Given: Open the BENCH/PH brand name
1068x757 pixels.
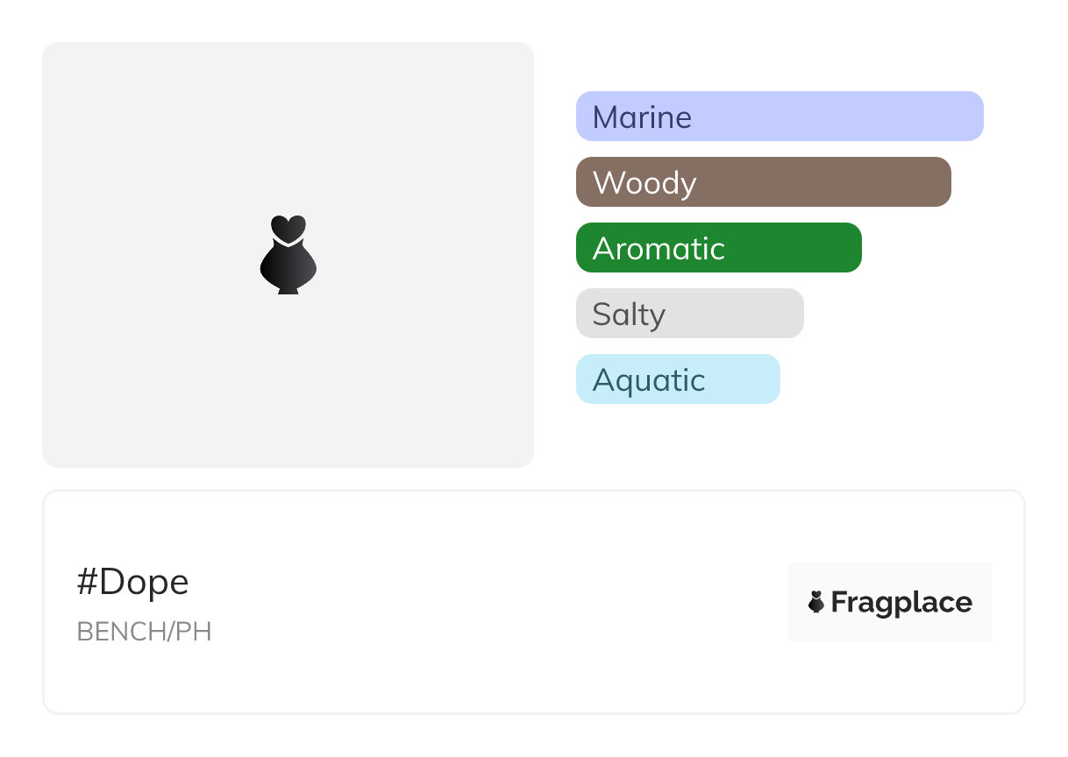Looking at the screenshot, I should [x=145, y=632].
